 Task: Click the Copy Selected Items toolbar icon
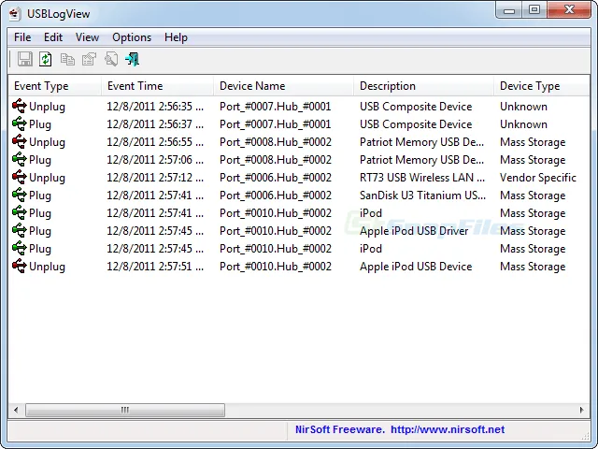[x=67, y=59]
